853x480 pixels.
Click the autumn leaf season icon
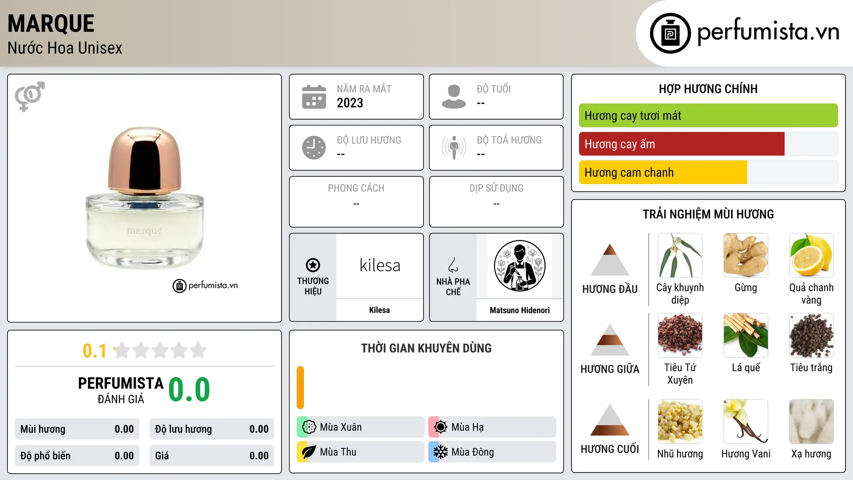point(309,452)
